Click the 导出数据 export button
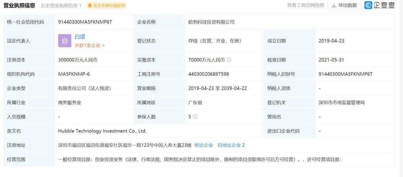 point(344,5)
